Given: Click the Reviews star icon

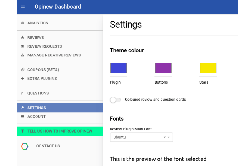Looking at the screenshot, I should 22,38.
